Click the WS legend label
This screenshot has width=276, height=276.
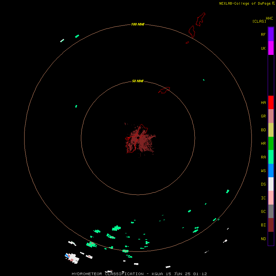click(x=263, y=171)
